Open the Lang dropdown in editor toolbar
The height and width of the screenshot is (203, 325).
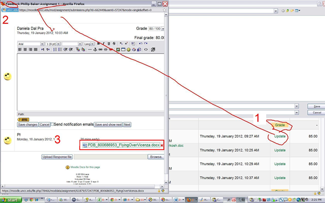[x=88, y=44]
